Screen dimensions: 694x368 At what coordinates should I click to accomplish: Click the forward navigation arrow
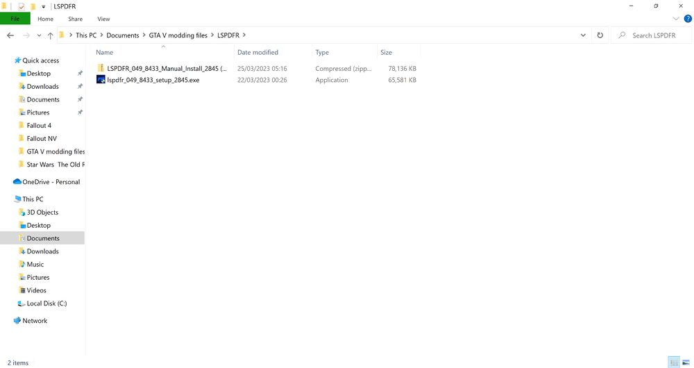click(x=26, y=35)
